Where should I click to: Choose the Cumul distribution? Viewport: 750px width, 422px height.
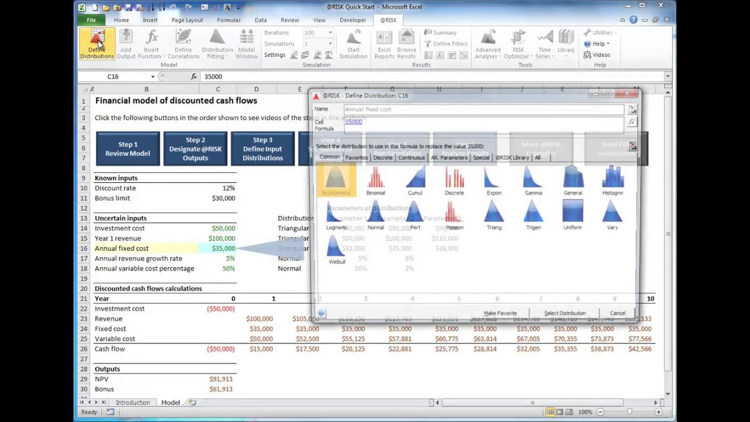click(415, 181)
